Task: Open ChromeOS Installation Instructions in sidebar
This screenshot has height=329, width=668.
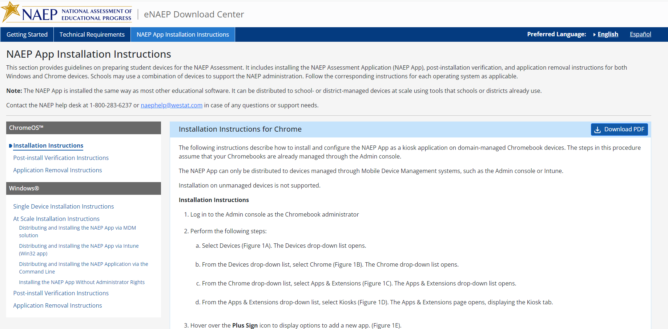Action: click(x=48, y=145)
